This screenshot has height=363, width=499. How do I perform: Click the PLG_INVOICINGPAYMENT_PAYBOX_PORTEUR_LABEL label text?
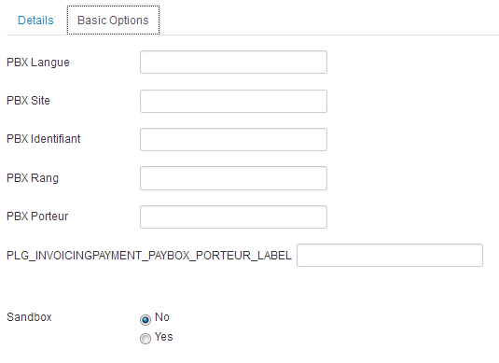pyautogui.click(x=149, y=256)
